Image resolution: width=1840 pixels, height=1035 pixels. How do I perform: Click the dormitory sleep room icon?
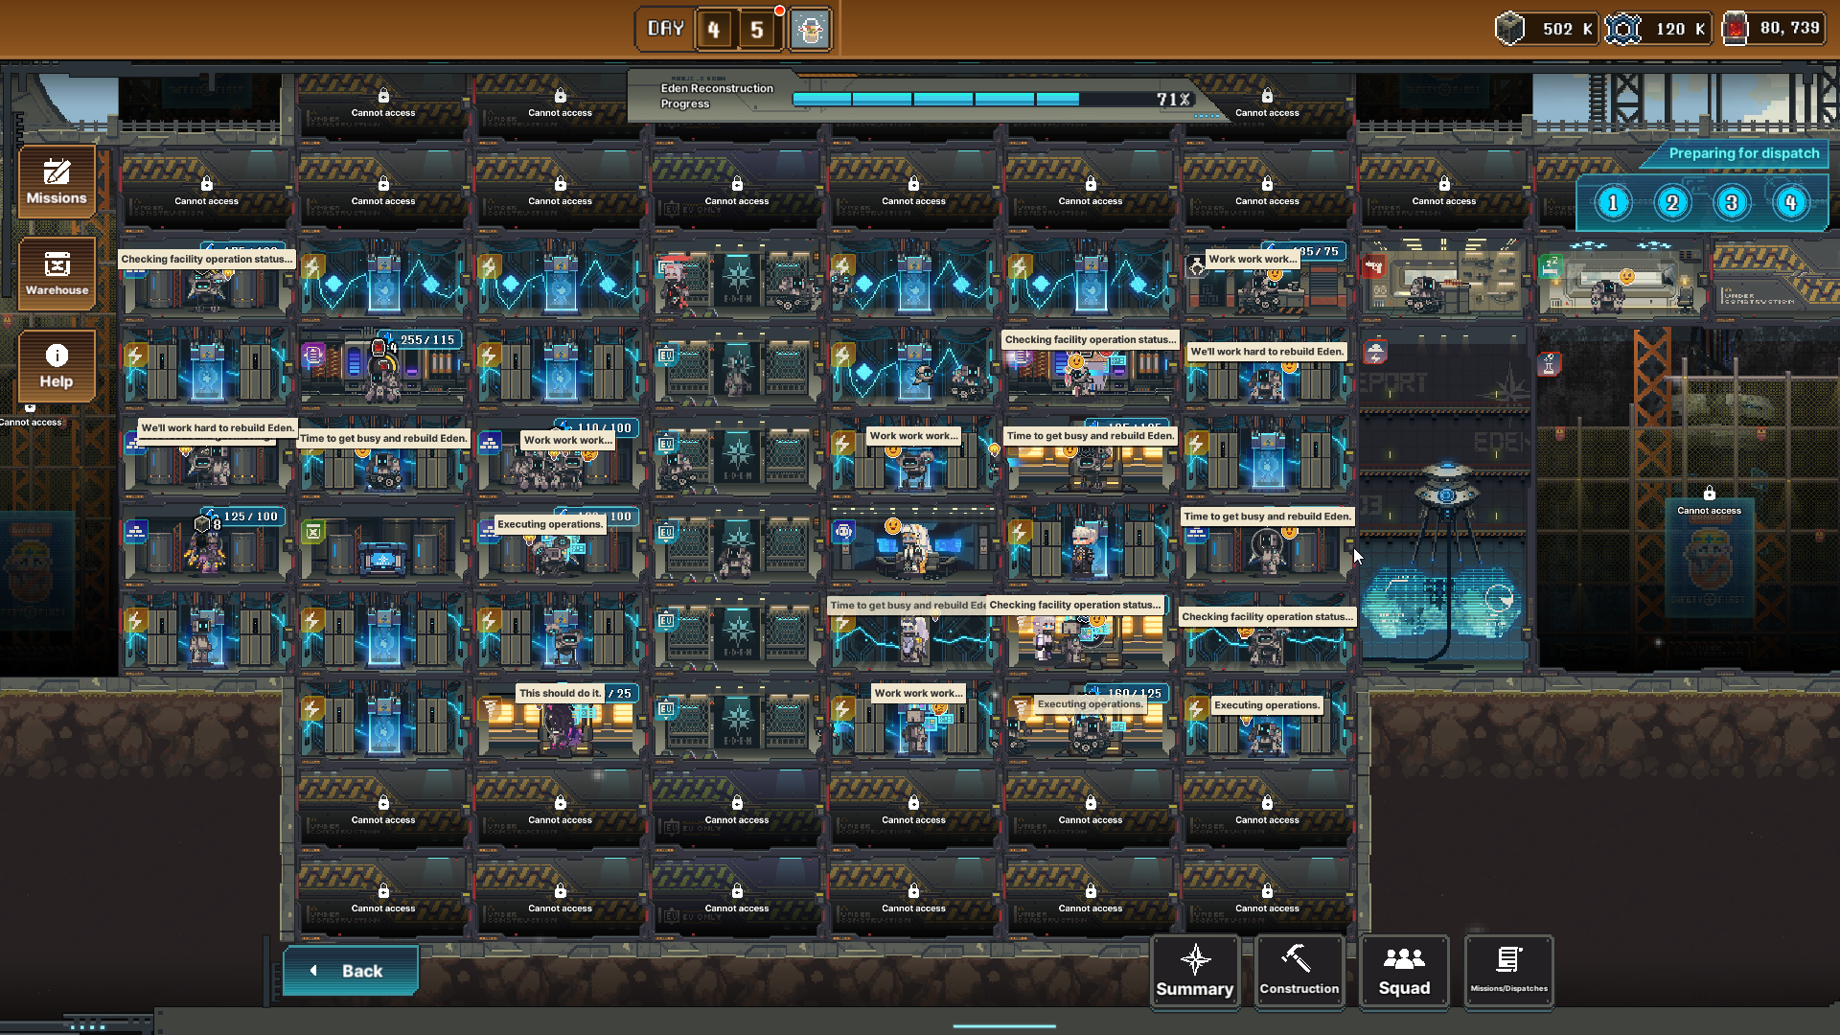point(1550,265)
